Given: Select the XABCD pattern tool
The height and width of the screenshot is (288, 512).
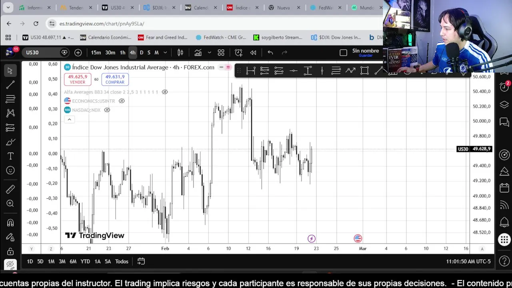Looking at the screenshot, I should pyautogui.click(x=10, y=113).
